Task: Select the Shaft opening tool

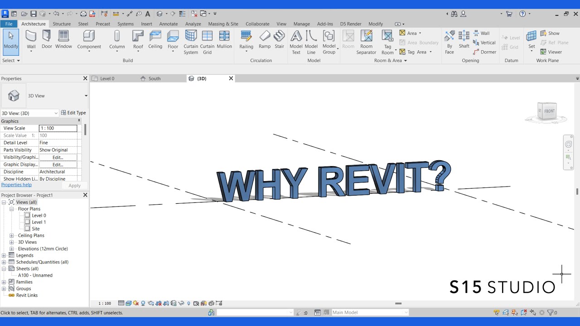Action: (x=464, y=39)
